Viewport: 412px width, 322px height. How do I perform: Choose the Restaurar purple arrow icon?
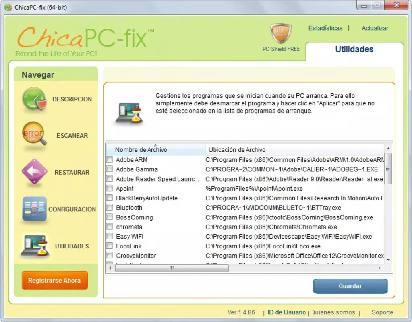[34, 172]
